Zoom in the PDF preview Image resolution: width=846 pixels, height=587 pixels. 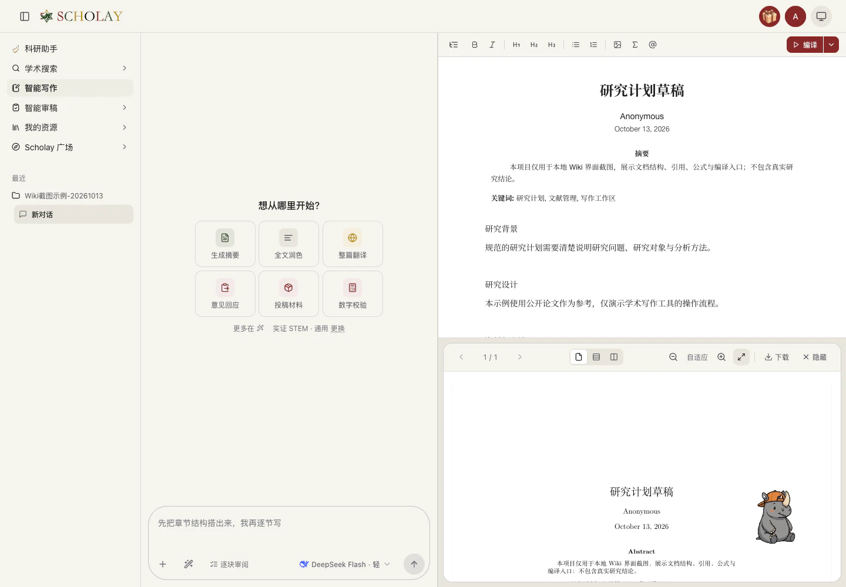[x=721, y=357]
